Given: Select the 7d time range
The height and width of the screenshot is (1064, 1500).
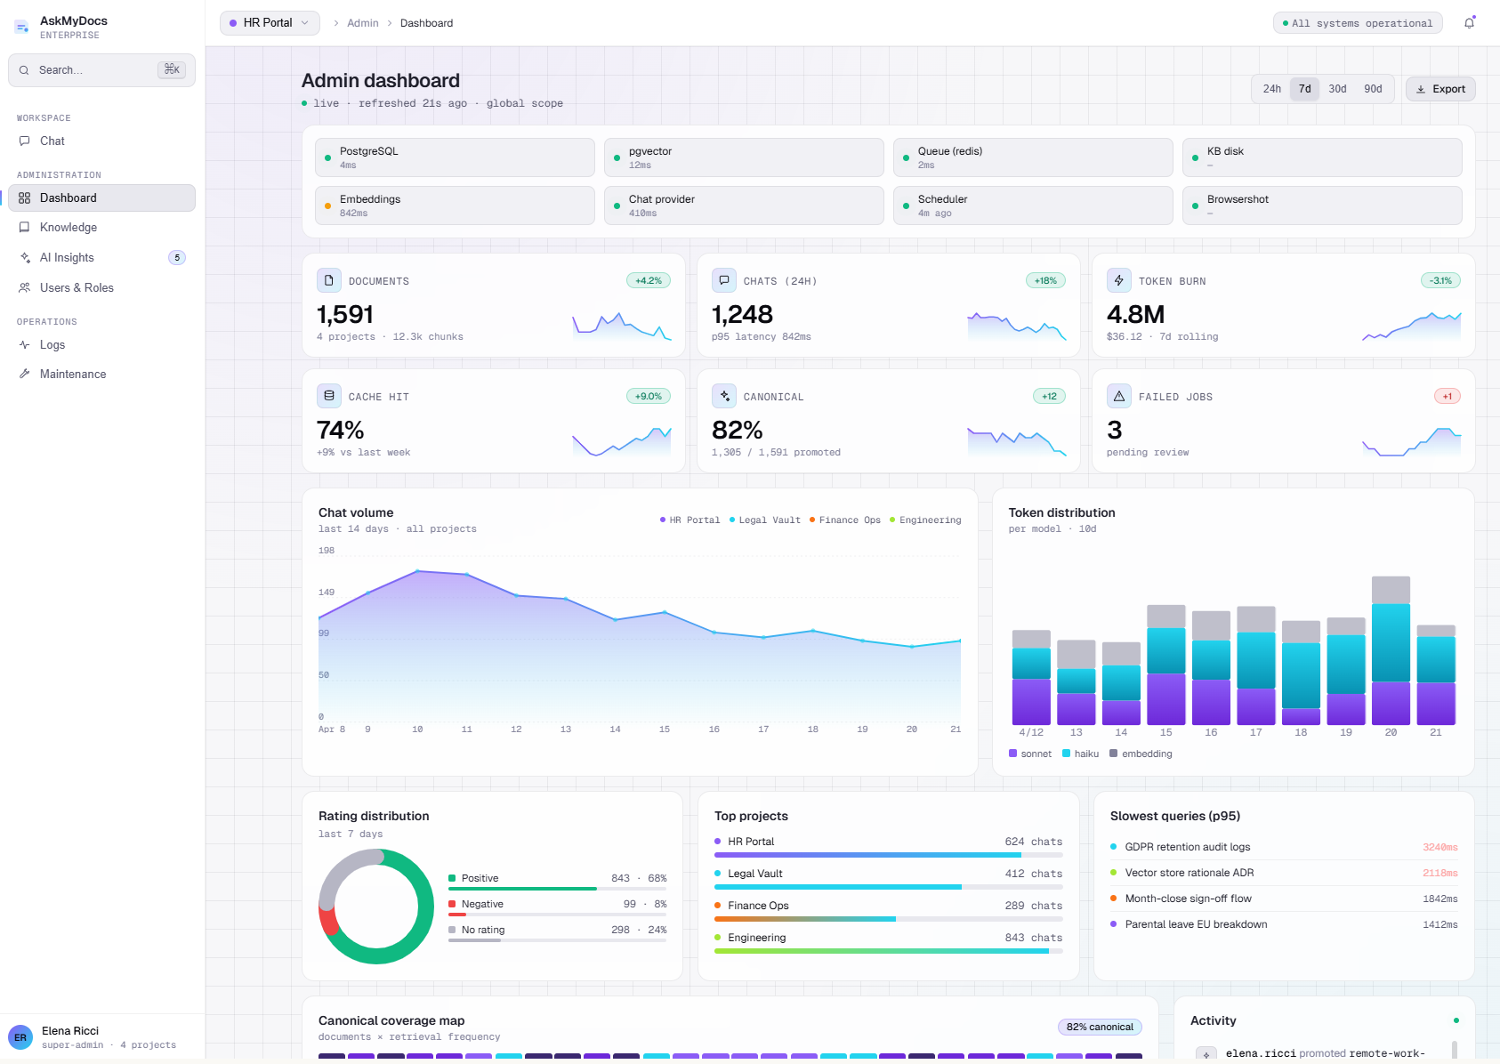Looking at the screenshot, I should coord(1304,89).
